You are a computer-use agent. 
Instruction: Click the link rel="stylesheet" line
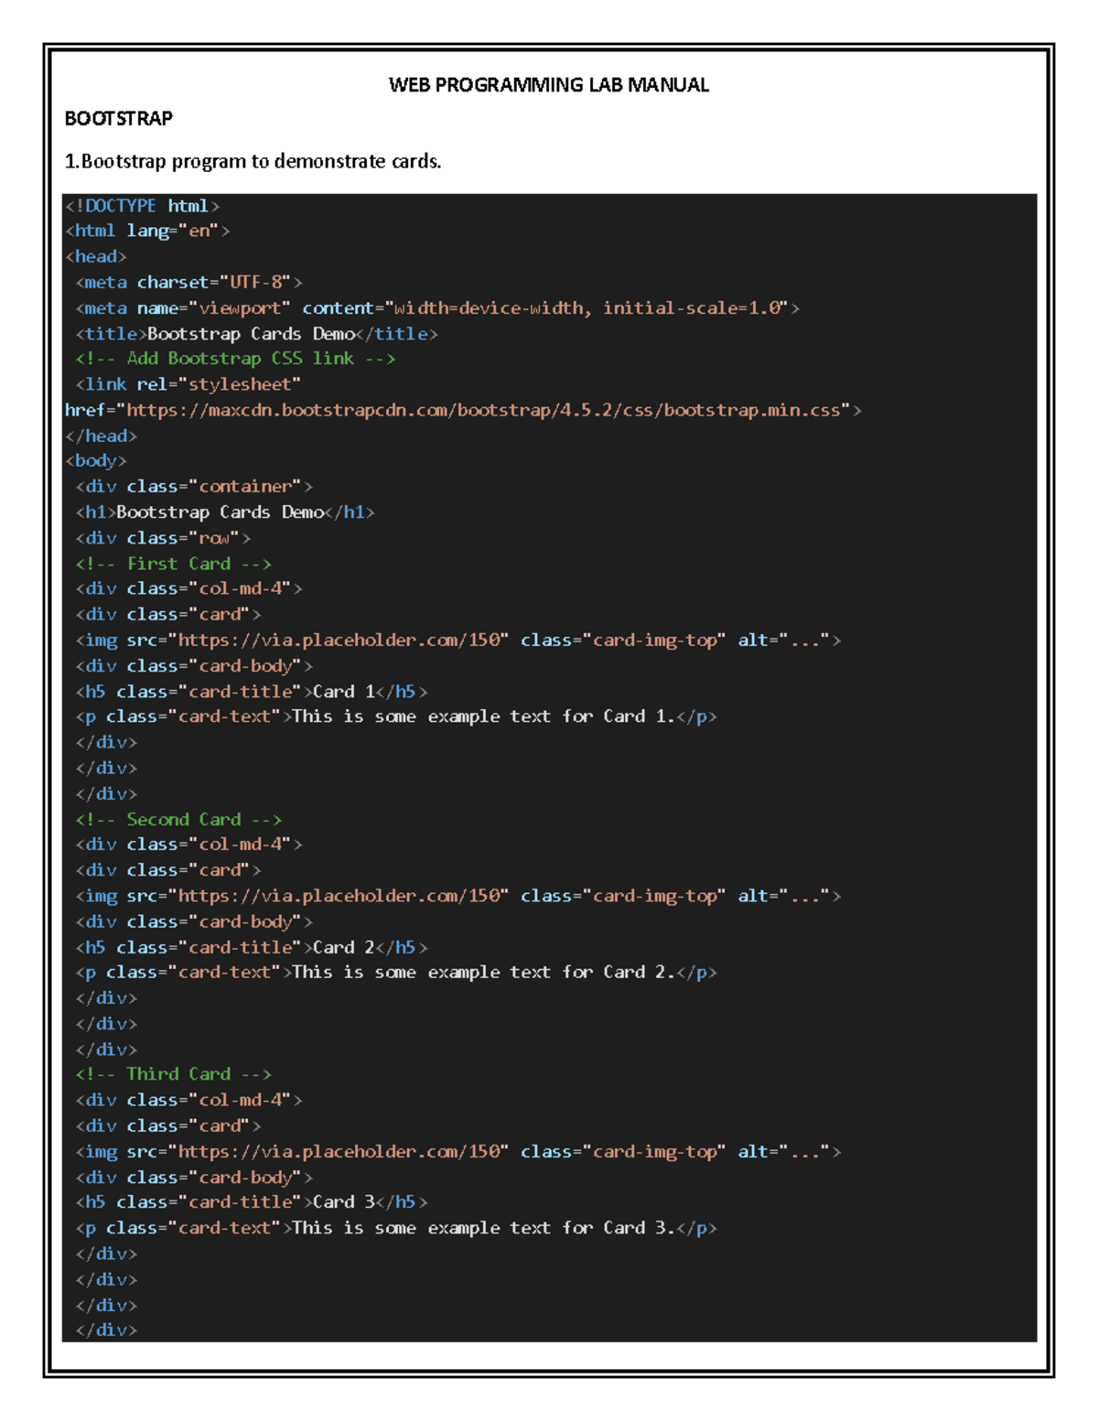tap(188, 384)
